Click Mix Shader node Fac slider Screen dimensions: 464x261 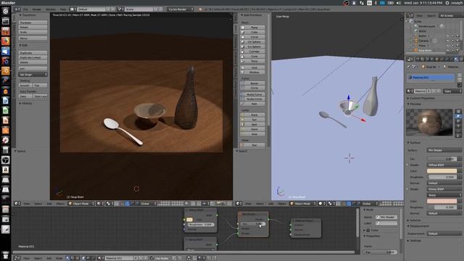253,224
